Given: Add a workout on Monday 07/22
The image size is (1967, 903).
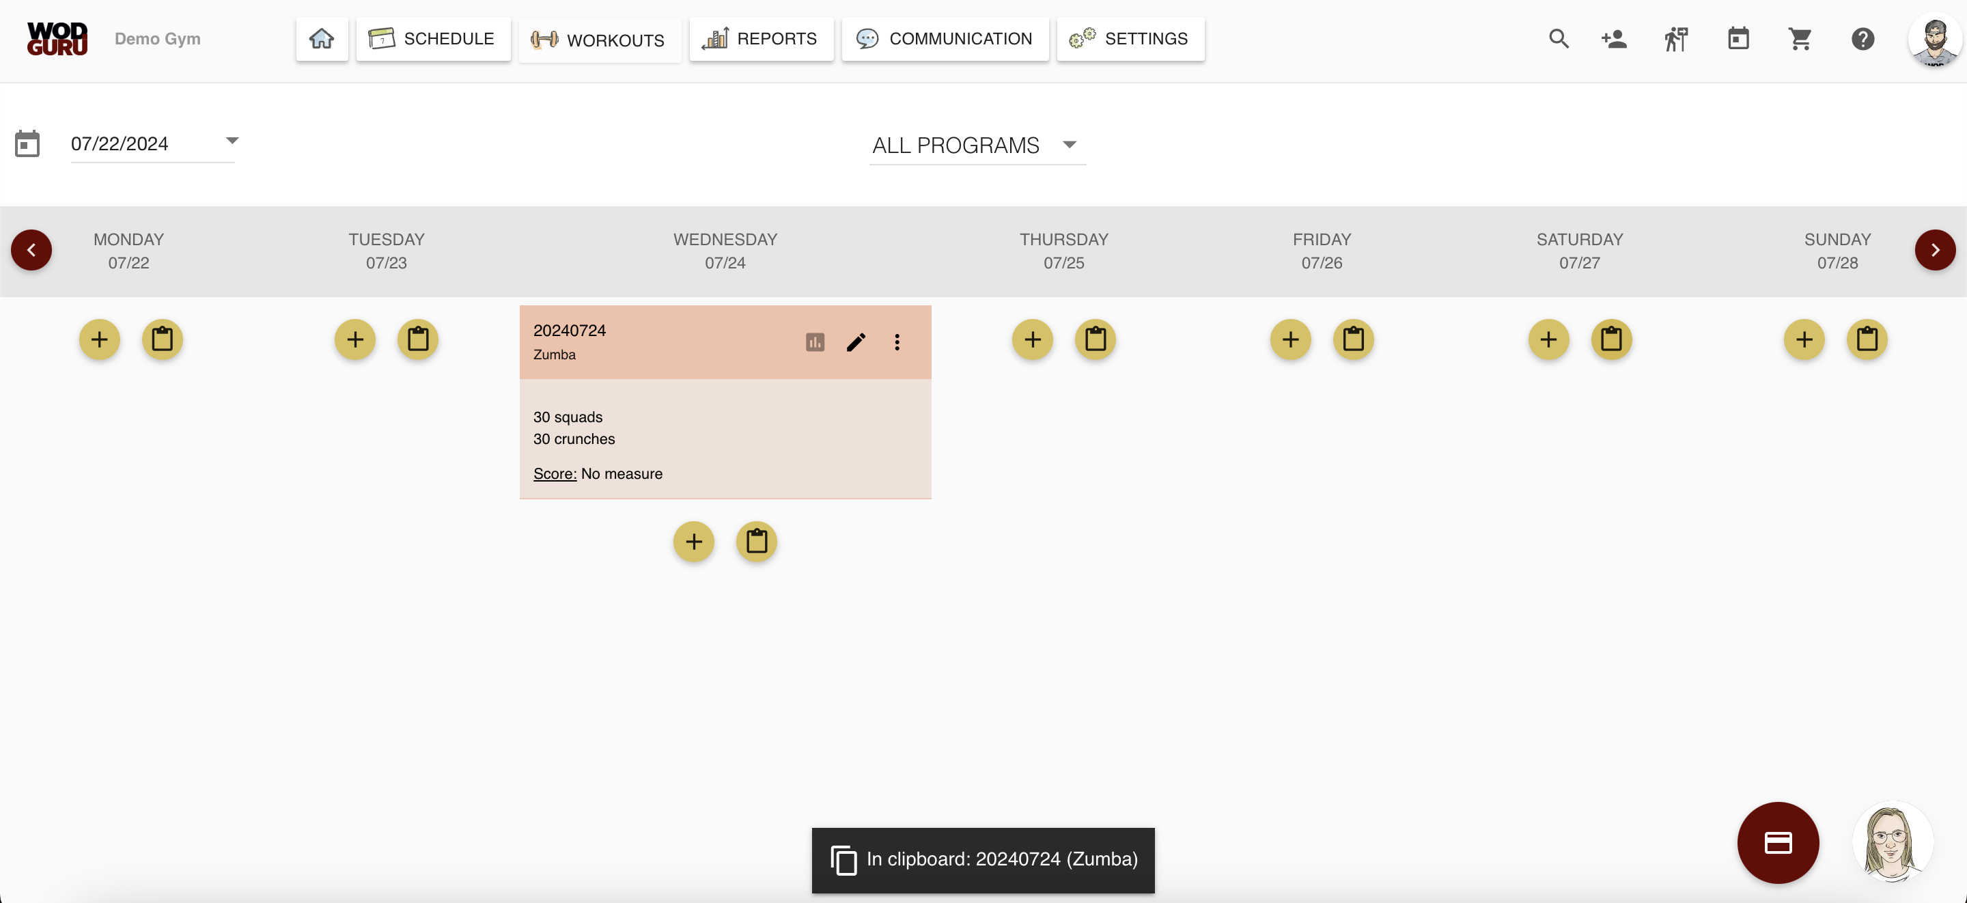Looking at the screenshot, I should pos(99,339).
